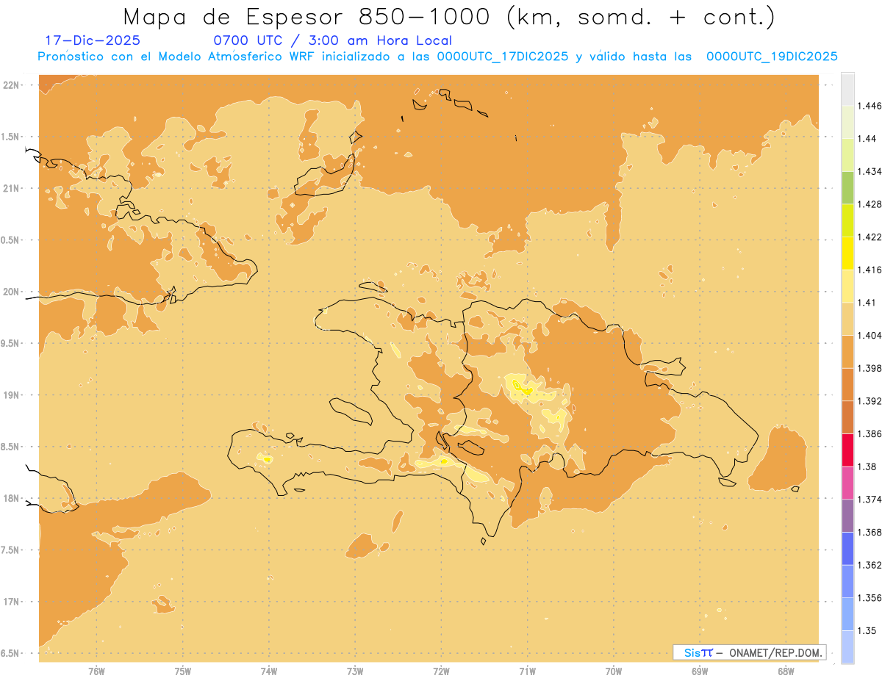
Task: Pick the bright yellow swatch between 1.416 and 1.422
Action: (x=847, y=253)
